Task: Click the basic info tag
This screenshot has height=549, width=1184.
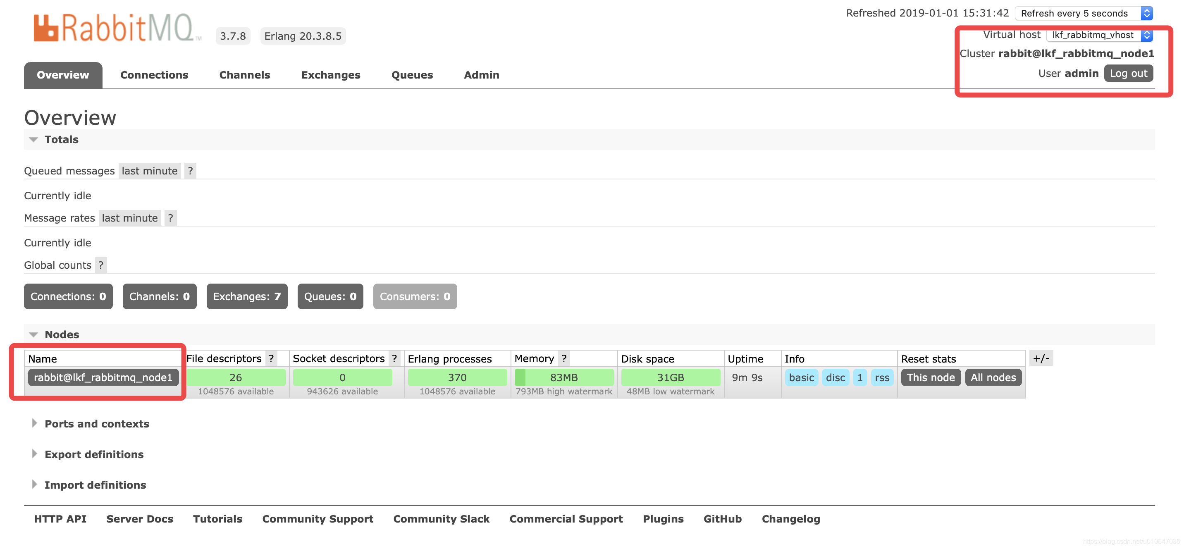Action: point(801,377)
